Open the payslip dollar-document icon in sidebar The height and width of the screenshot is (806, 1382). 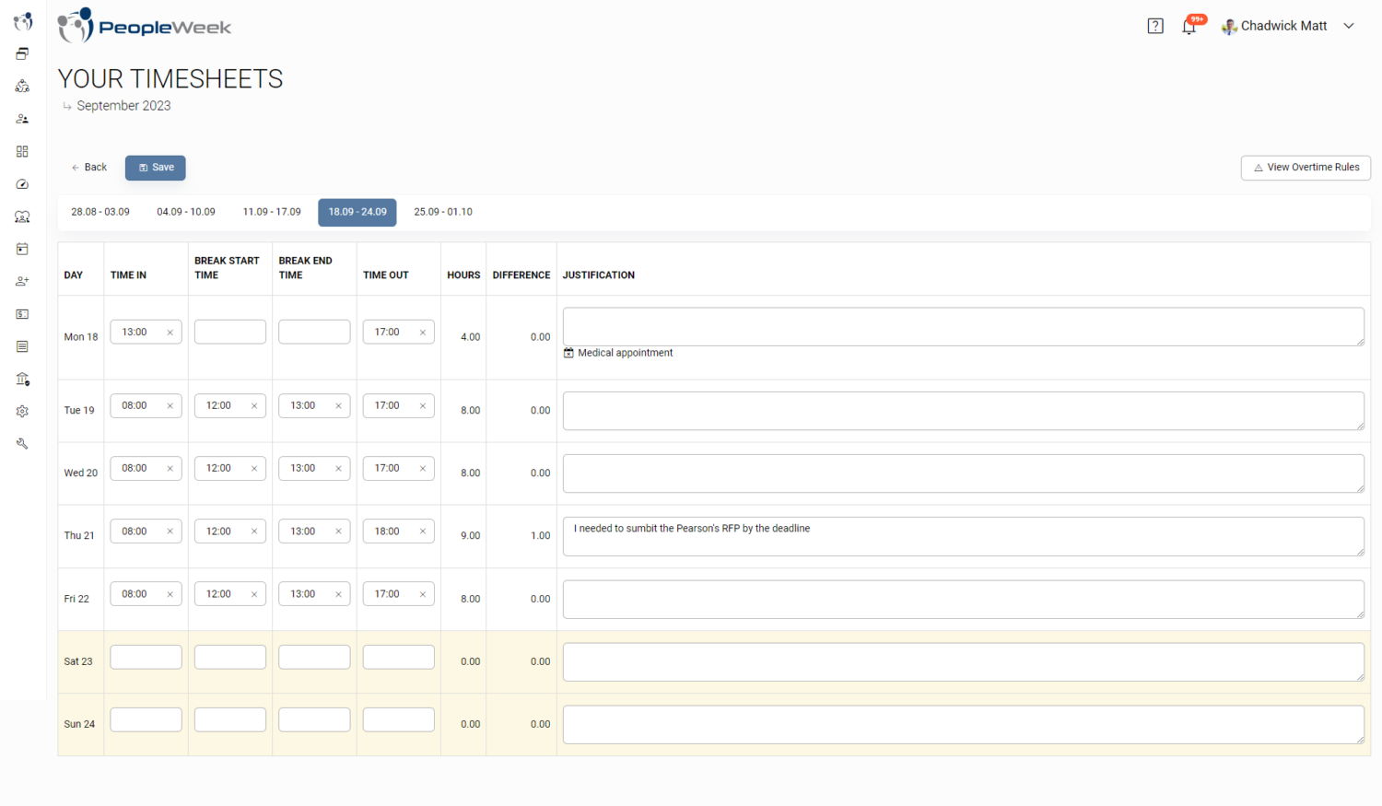[x=22, y=313]
